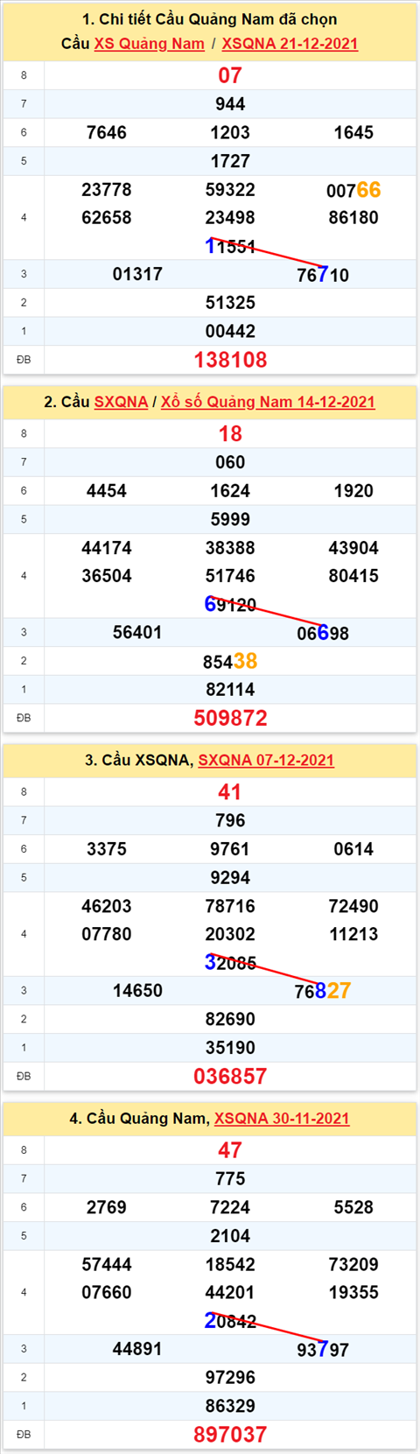
Task: Click the number 97296
Action: (230, 1378)
